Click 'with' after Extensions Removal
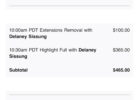Image resolution: width=139 pixels, height=100 pixels. click(x=88, y=30)
